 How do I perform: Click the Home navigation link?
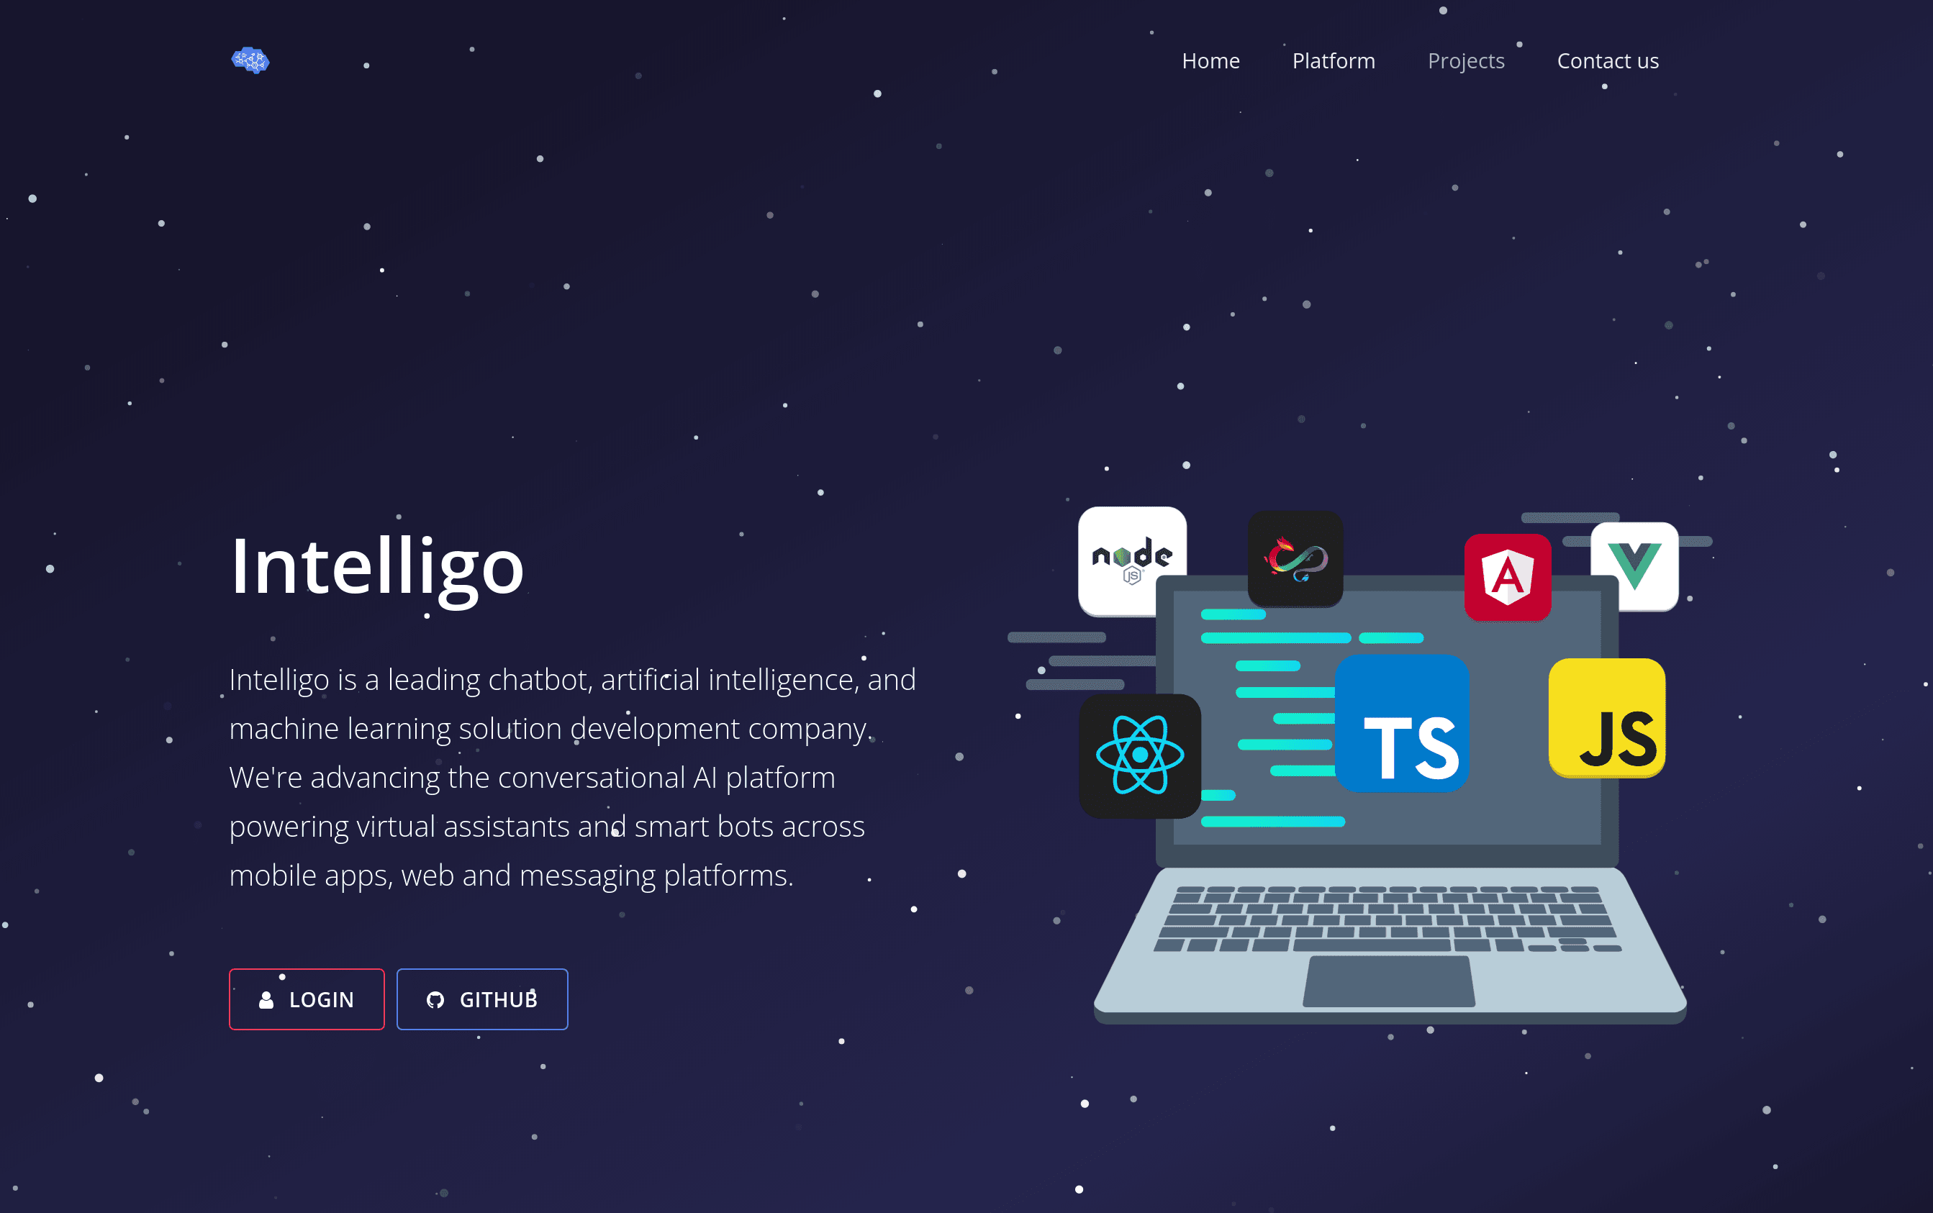(1209, 61)
